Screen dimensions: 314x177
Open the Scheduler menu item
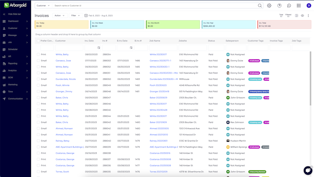coord(13,49)
